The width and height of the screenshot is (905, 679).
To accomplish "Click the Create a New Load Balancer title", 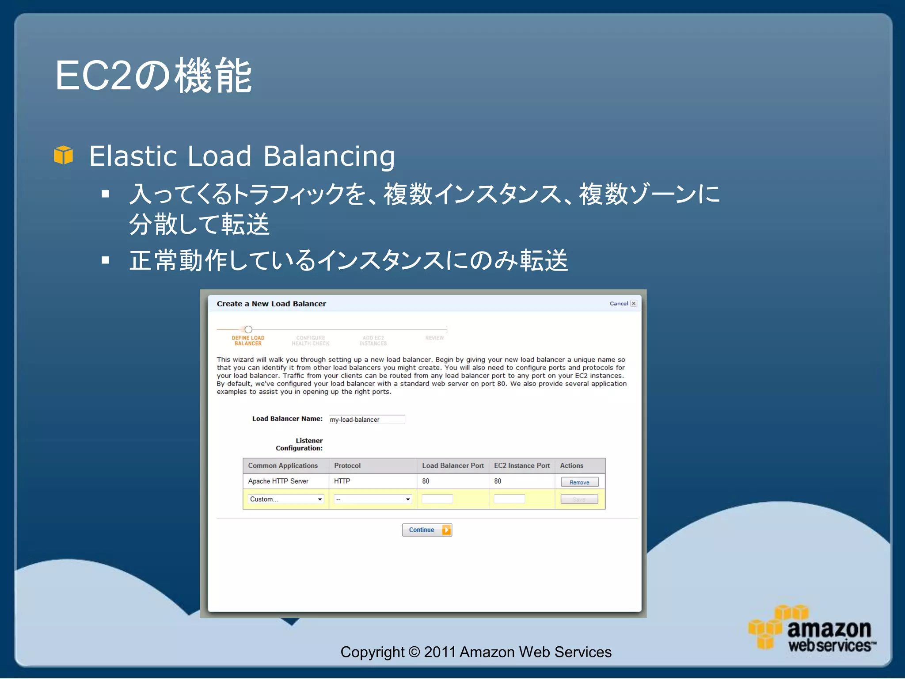I will pyautogui.click(x=271, y=304).
